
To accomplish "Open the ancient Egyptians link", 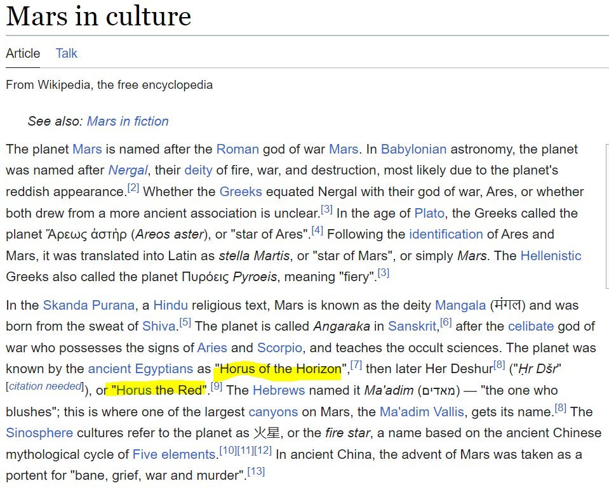I will (x=140, y=369).
